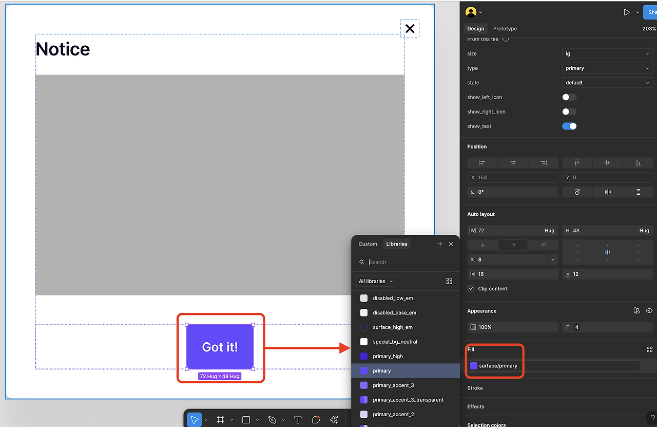This screenshot has width=657, height=427.
Task: Switch to the Custom color tab
Action: pyautogui.click(x=368, y=244)
